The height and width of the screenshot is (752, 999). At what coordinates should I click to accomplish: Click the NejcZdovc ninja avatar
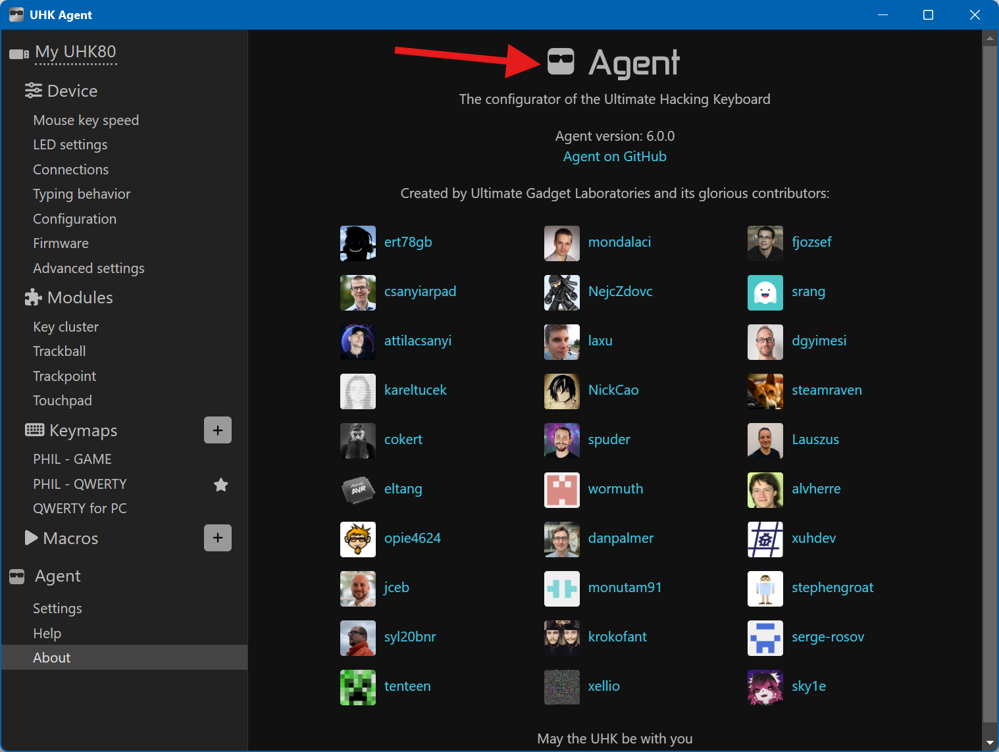(x=562, y=293)
